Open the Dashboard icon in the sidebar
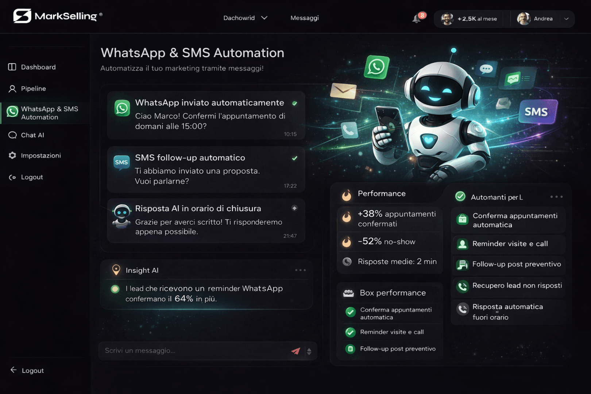Viewport: 591px width, 394px height. pos(12,67)
